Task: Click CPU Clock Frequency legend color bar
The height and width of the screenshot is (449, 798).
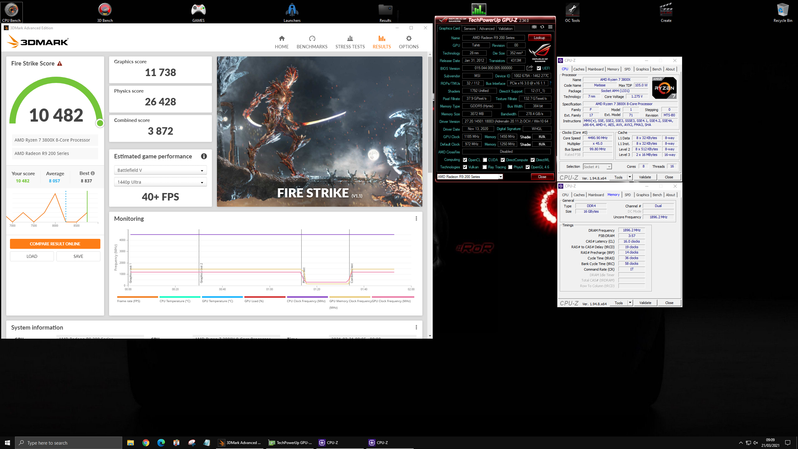Action: [307, 297]
